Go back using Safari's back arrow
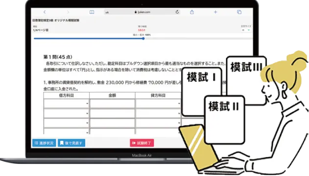Screen dimensions: 309x176 tap(45, 12)
